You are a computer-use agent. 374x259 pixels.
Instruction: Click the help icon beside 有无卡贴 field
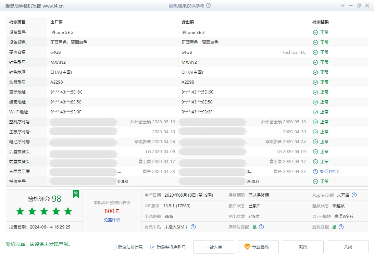(193, 227)
